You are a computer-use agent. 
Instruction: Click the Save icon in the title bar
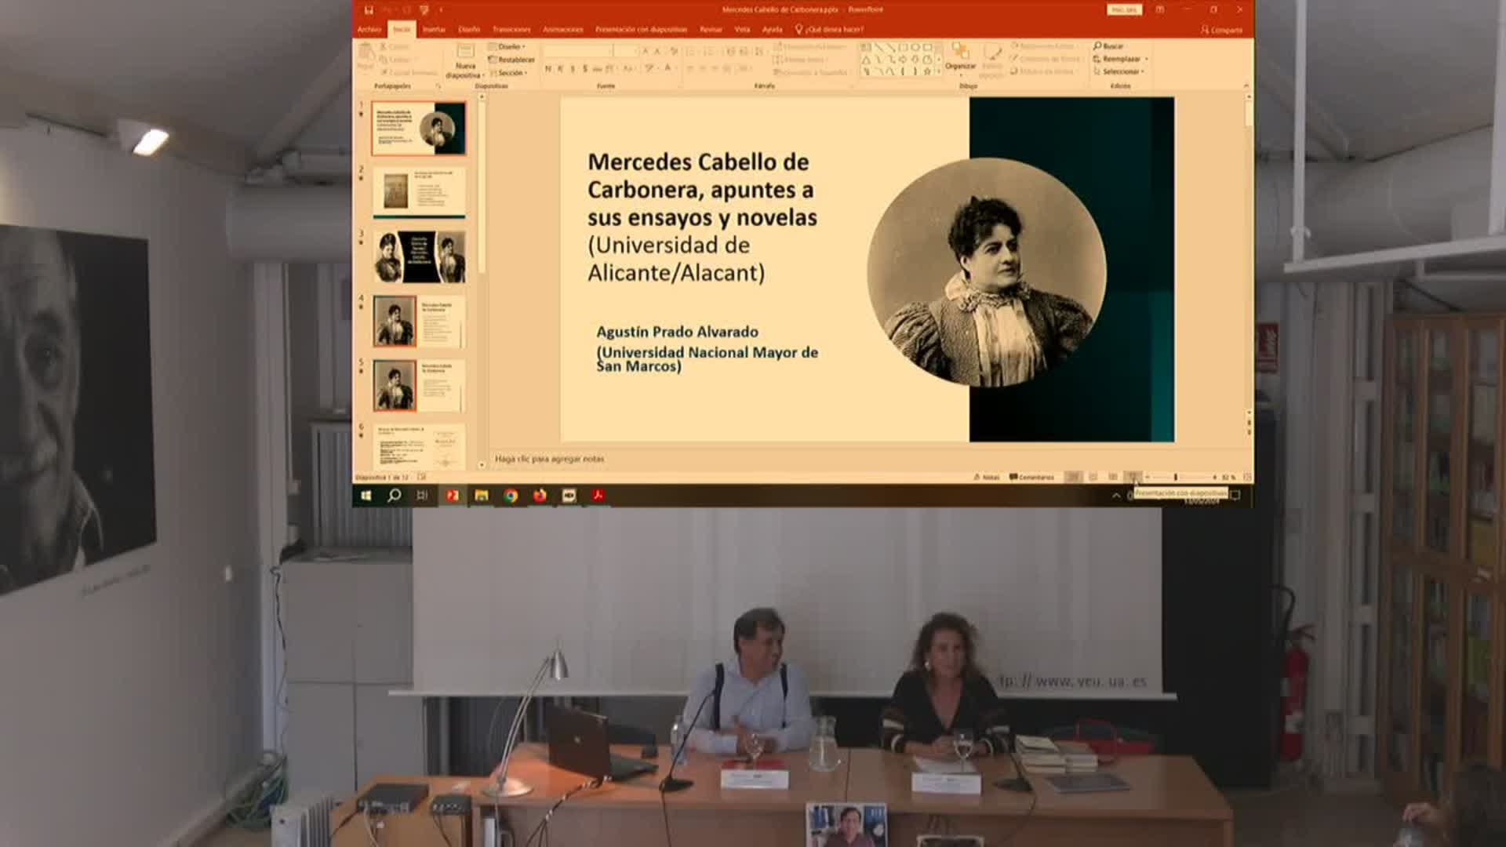pyautogui.click(x=369, y=9)
